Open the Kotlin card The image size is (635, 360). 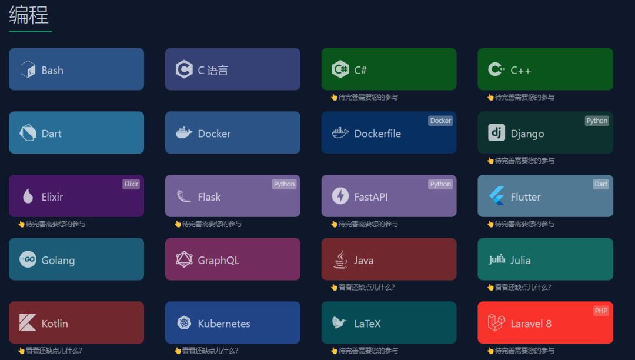[76, 323]
